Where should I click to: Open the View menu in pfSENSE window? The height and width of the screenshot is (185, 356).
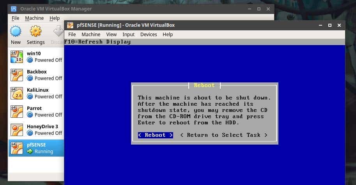(112, 35)
